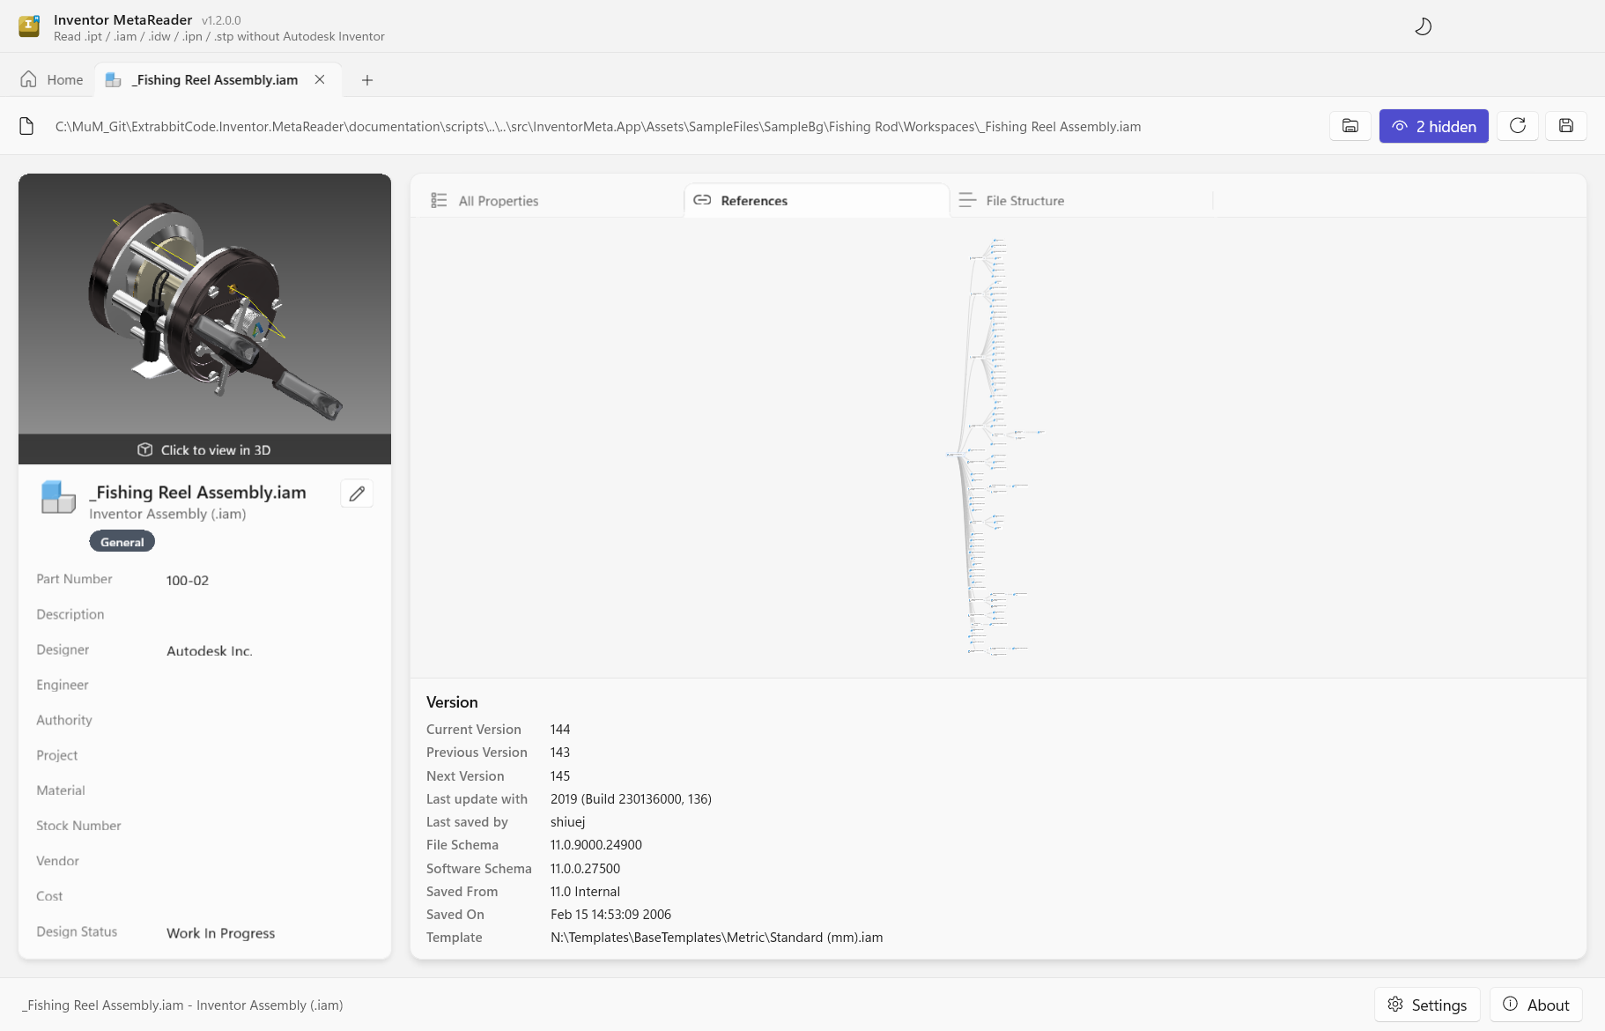Click to view in 3D bar
1605x1031 pixels.
tap(204, 449)
